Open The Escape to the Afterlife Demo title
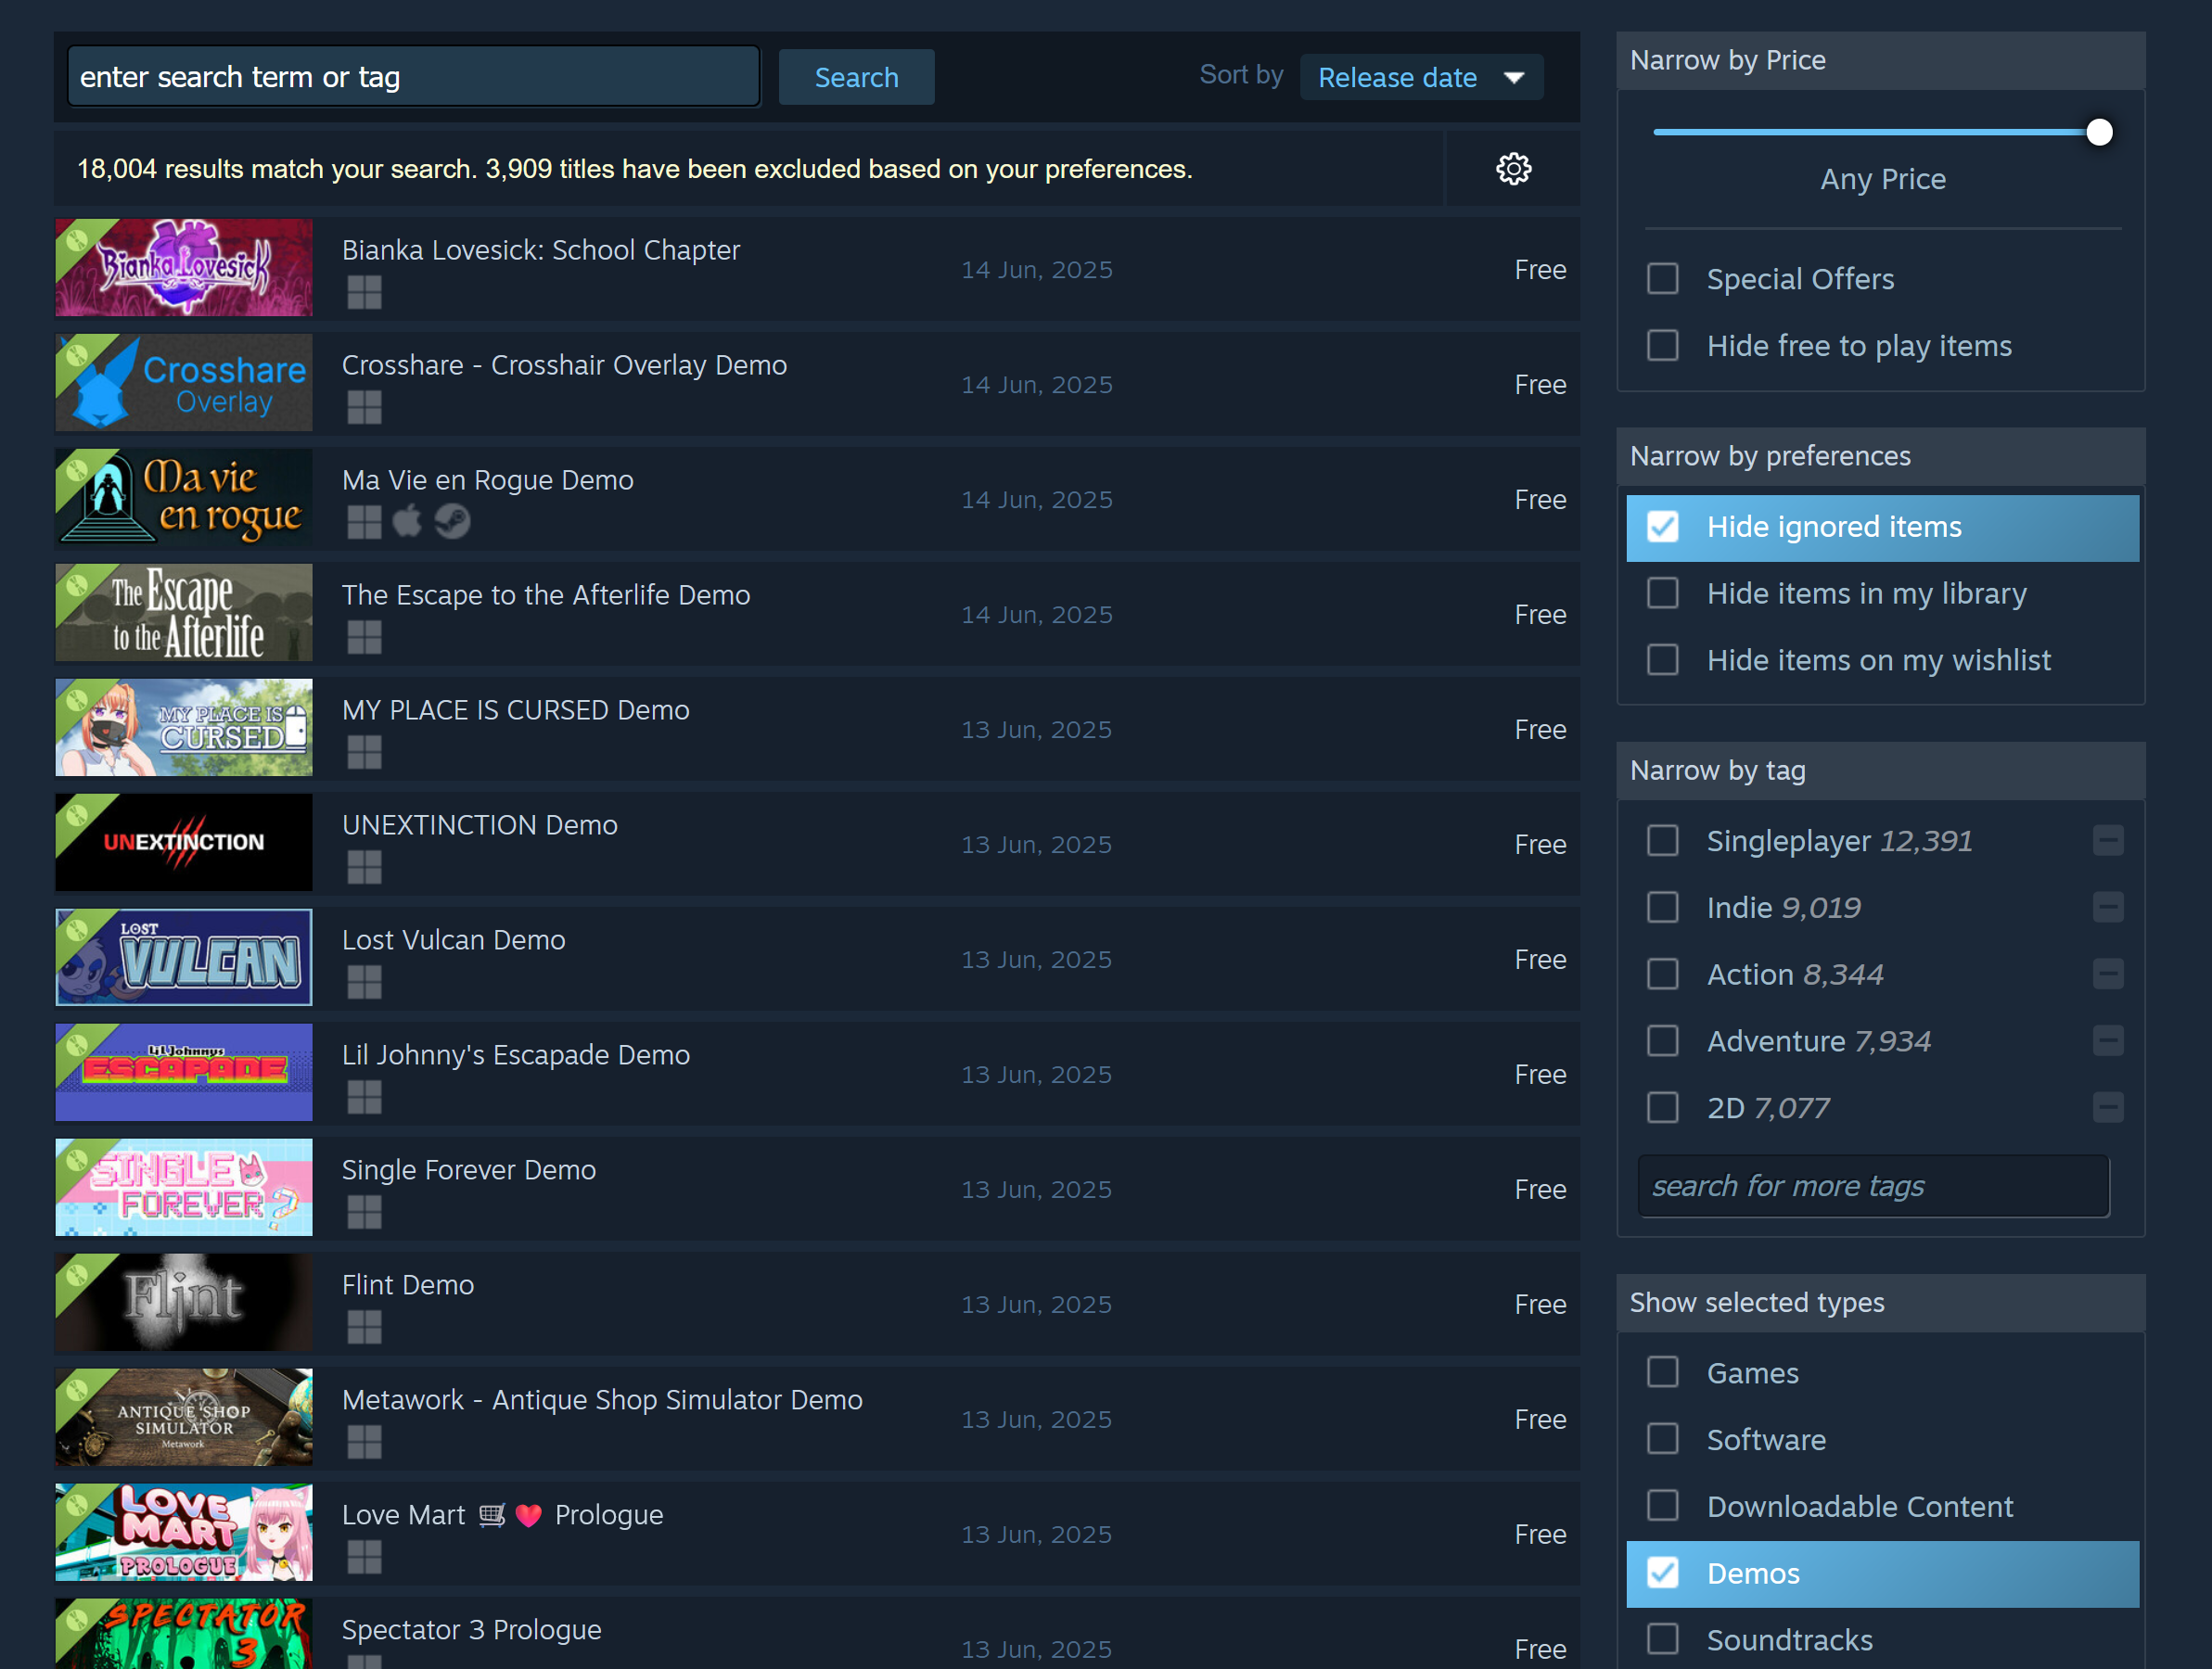2212x1669 pixels. coord(546,595)
